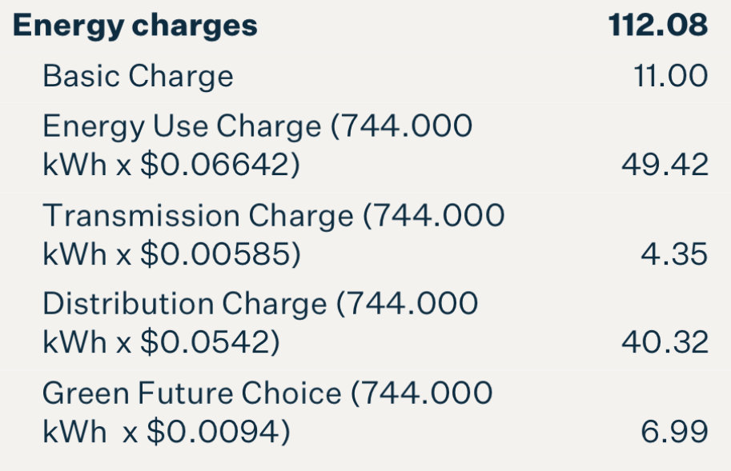
Task: Select the 4.35 transmission amount
Action: tap(675, 254)
